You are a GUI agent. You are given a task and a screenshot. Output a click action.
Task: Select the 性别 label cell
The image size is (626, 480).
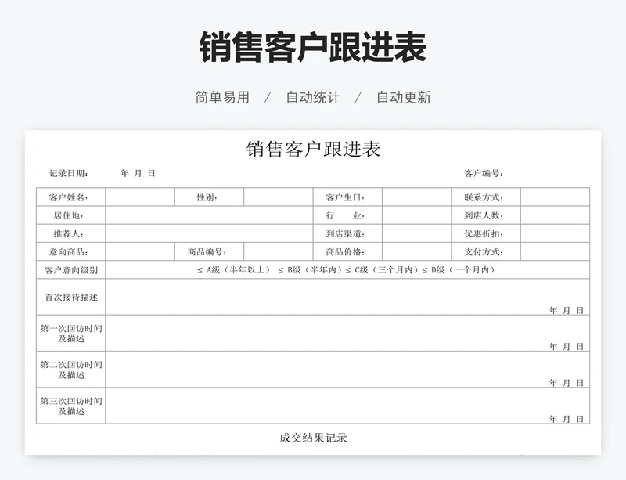209,197
